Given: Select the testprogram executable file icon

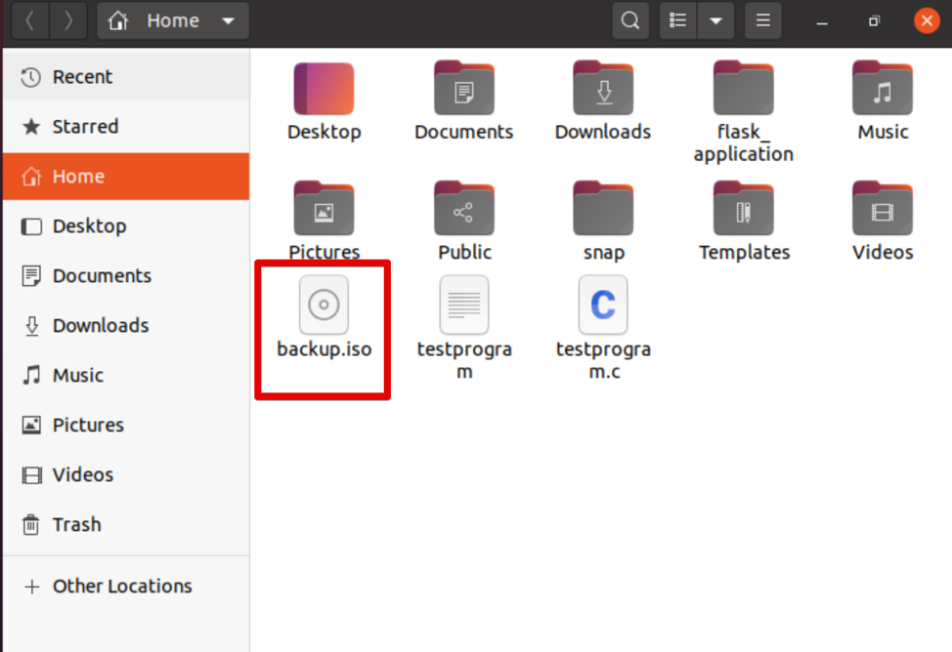Looking at the screenshot, I should click(464, 305).
